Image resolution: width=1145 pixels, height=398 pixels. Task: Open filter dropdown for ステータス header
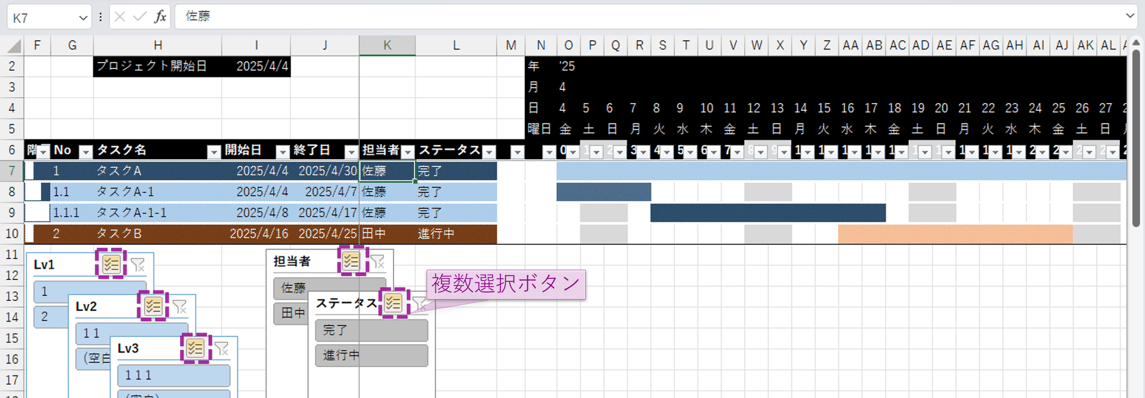(489, 152)
